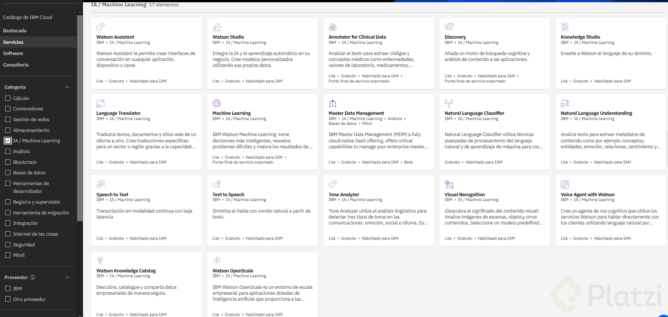Viewport: 668px width, 317px height.
Task: Click the Watson Studio card icon
Action: coord(217,27)
